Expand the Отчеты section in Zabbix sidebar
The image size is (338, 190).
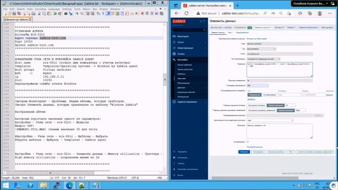tap(189, 54)
